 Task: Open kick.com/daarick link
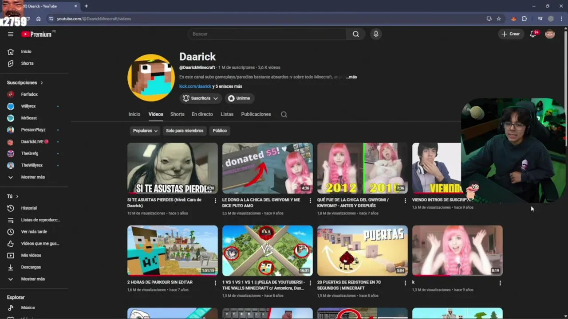click(x=195, y=86)
